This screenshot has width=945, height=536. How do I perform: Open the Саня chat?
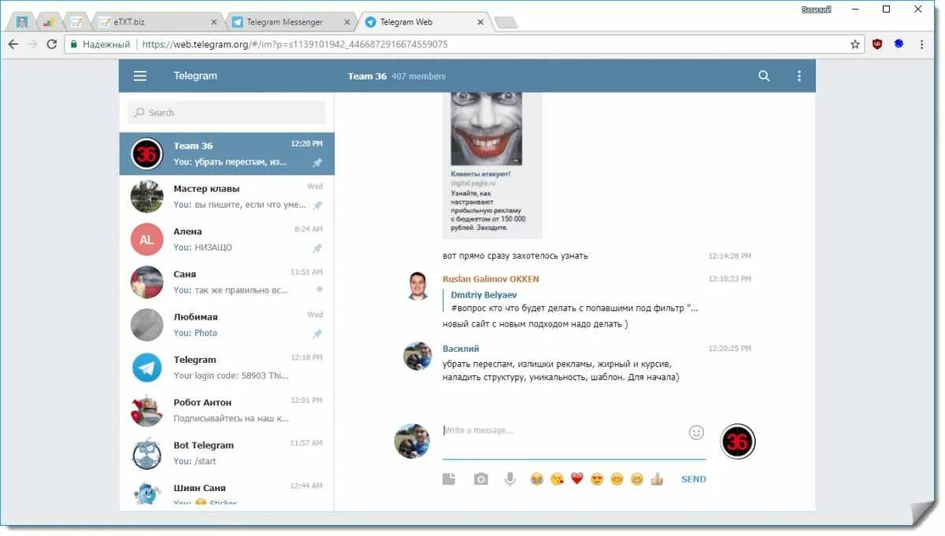point(227,282)
